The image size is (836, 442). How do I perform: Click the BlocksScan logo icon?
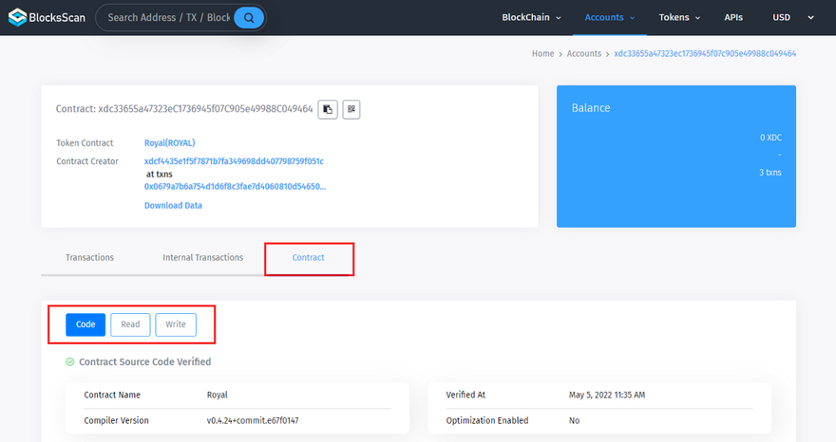tap(18, 18)
